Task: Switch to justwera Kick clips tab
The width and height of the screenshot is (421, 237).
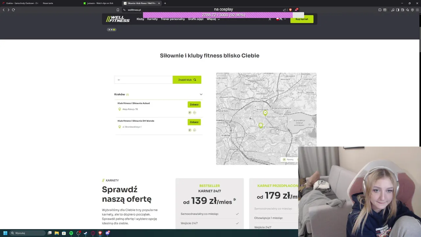Action: [101, 3]
